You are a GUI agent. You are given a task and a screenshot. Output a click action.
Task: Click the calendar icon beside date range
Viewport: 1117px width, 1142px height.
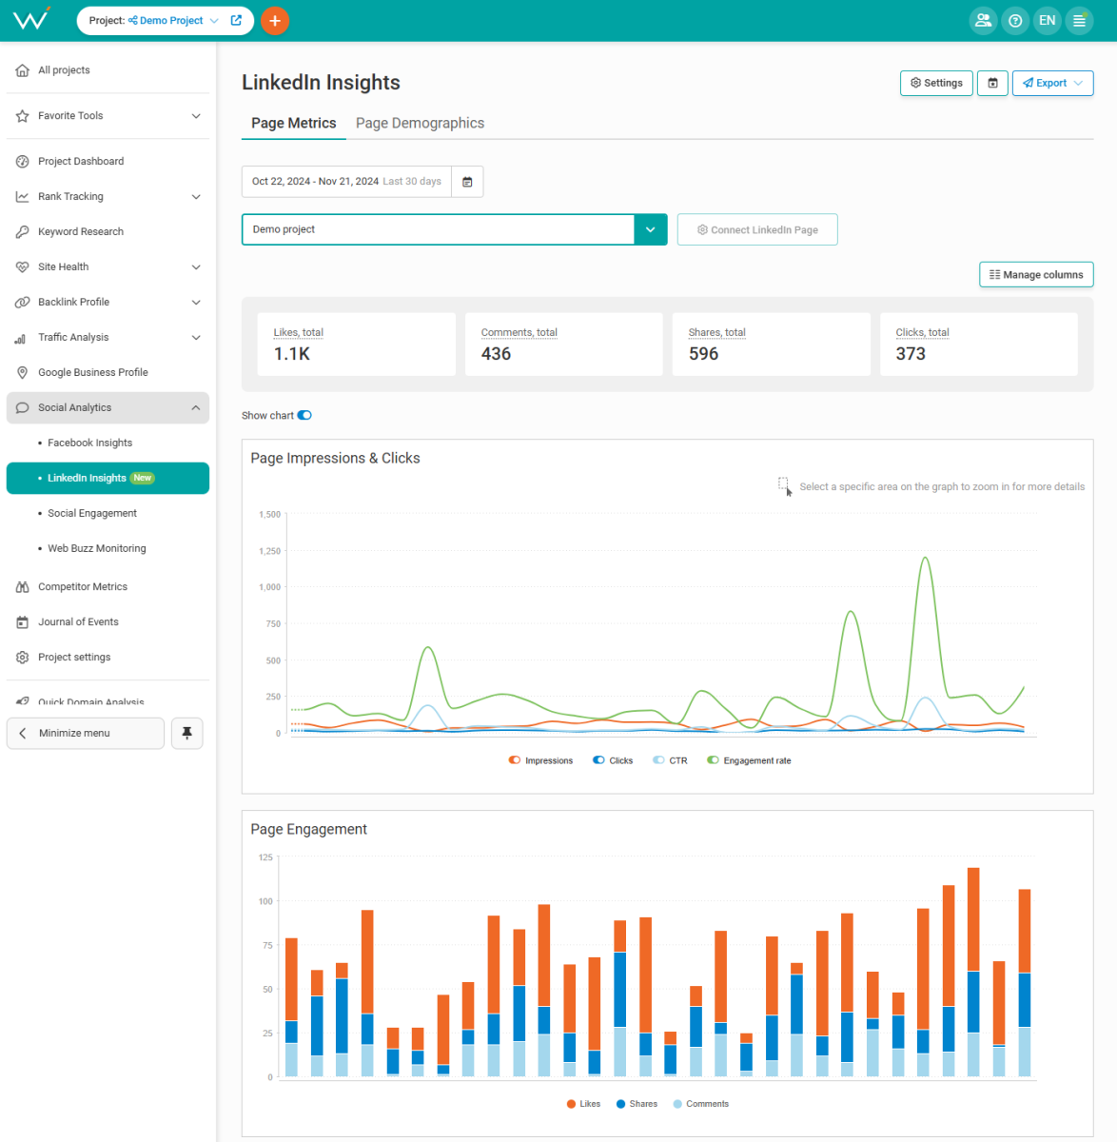click(467, 182)
